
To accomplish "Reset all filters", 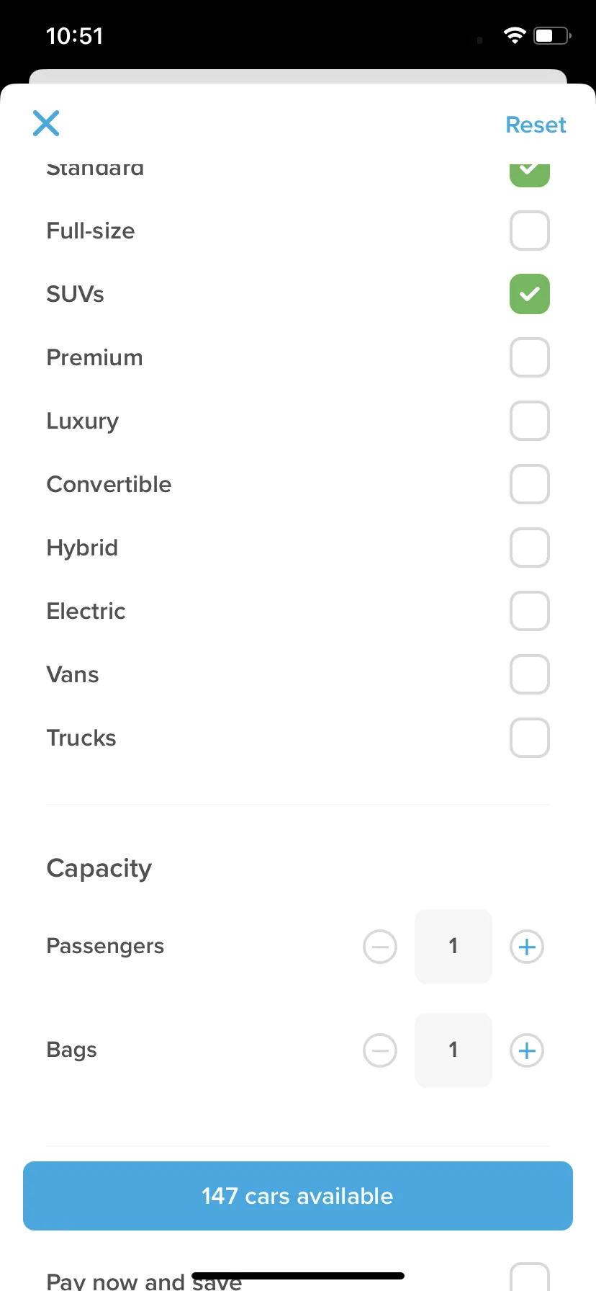I will click(x=536, y=125).
